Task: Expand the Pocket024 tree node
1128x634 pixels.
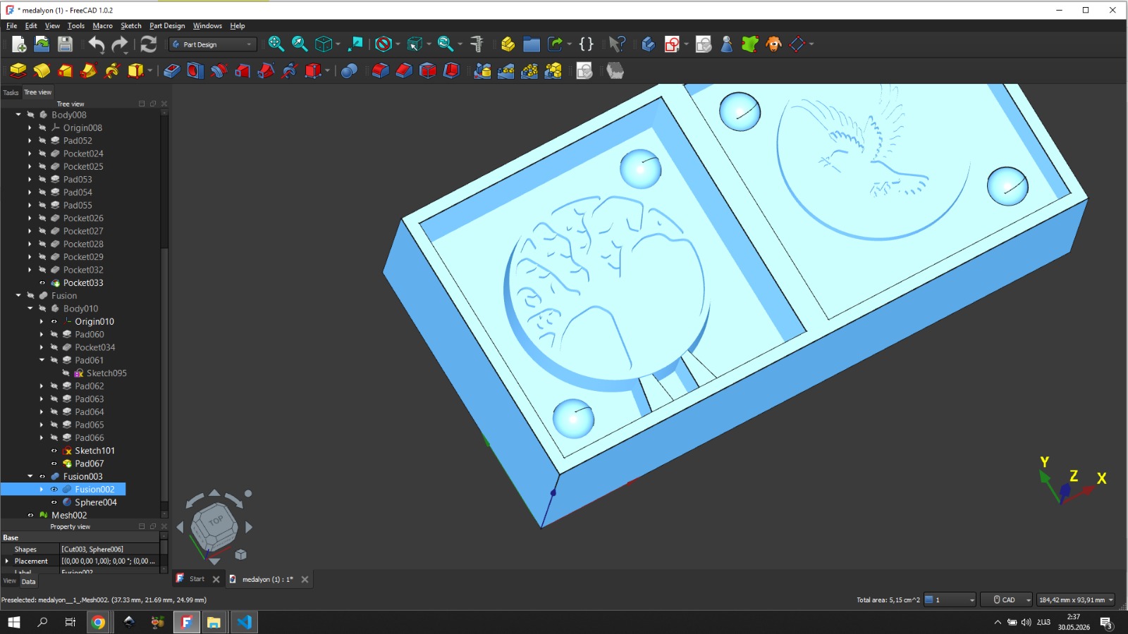Action: tap(30, 154)
